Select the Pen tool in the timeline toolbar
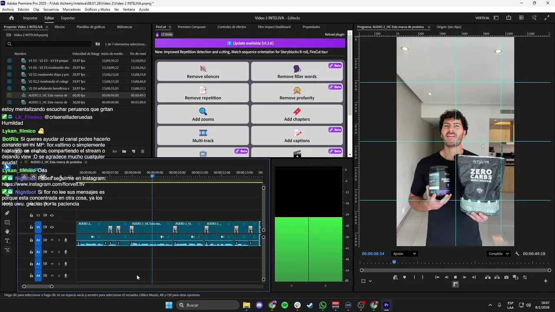This screenshot has width=555, height=312. tap(7, 213)
